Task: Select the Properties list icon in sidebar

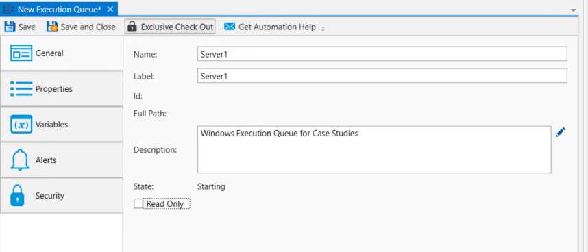Action: click(x=21, y=89)
